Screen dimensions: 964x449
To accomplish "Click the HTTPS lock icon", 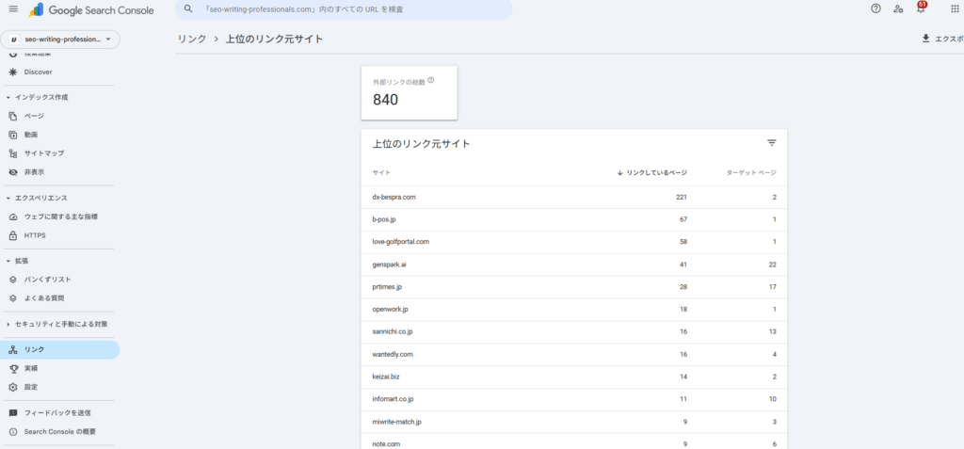I will [x=13, y=235].
